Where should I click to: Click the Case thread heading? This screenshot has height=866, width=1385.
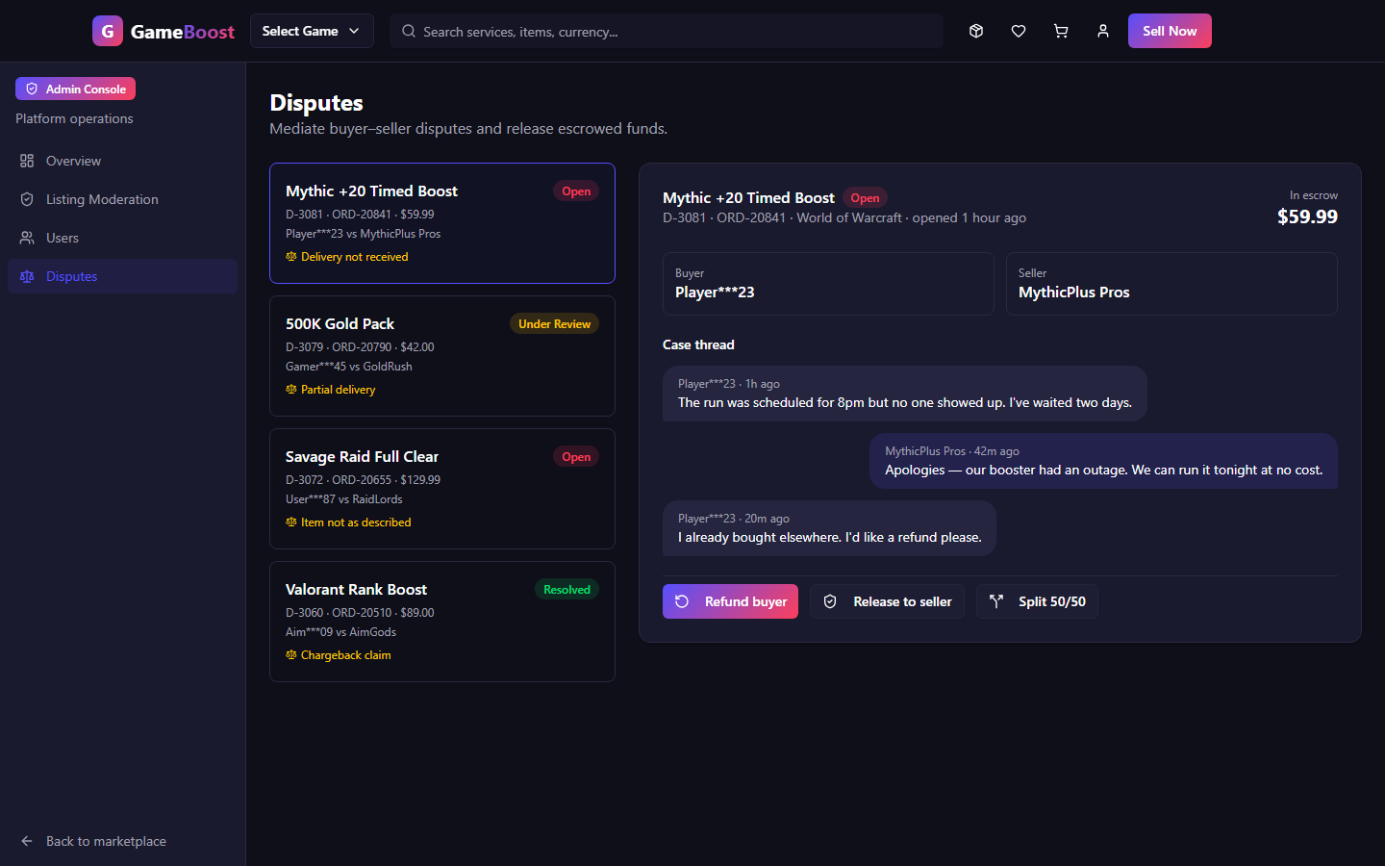click(x=698, y=344)
